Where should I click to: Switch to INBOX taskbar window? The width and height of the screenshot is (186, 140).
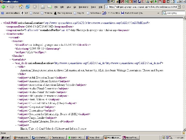pyautogui.click(x=76, y=138)
